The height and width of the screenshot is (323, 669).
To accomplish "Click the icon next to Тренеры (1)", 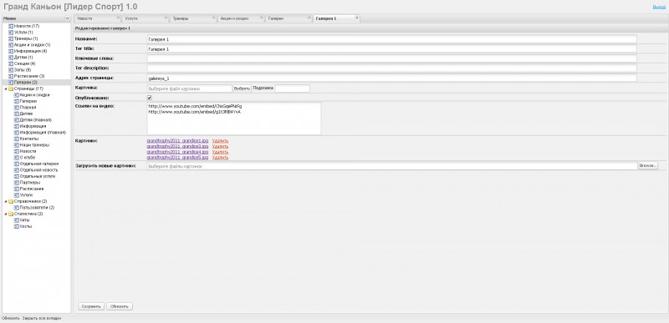I will [11, 38].
